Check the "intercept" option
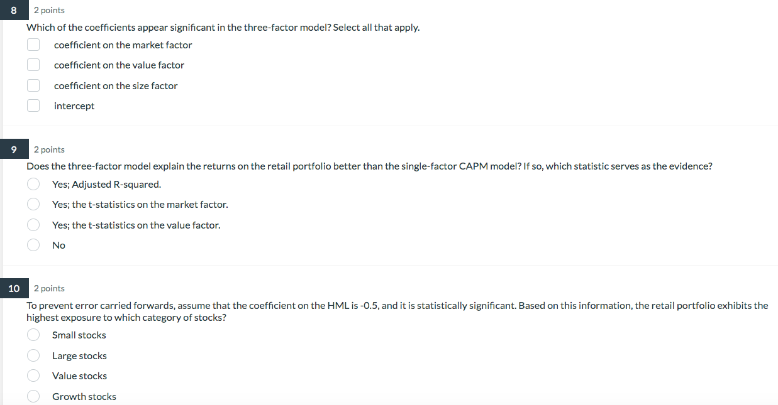This screenshot has width=778, height=405. click(x=33, y=105)
